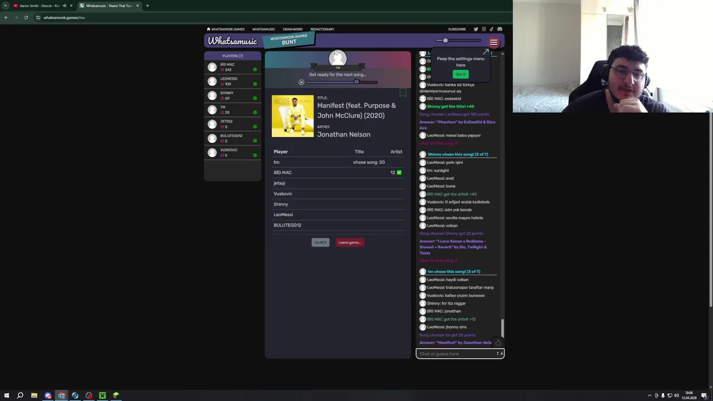Click the green Got it! button

pos(461,74)
